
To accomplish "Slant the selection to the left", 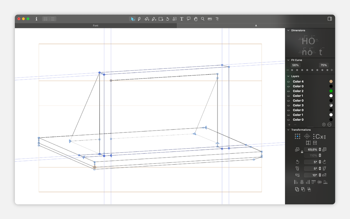I will [297, 169].
